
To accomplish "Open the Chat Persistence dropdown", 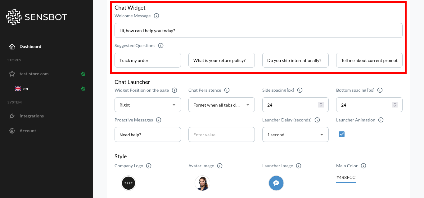I will (x=221, y=105).
